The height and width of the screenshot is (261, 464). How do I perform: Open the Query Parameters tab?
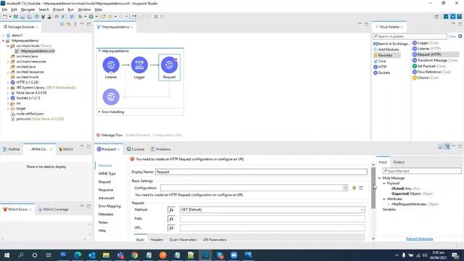click(183, 240)
